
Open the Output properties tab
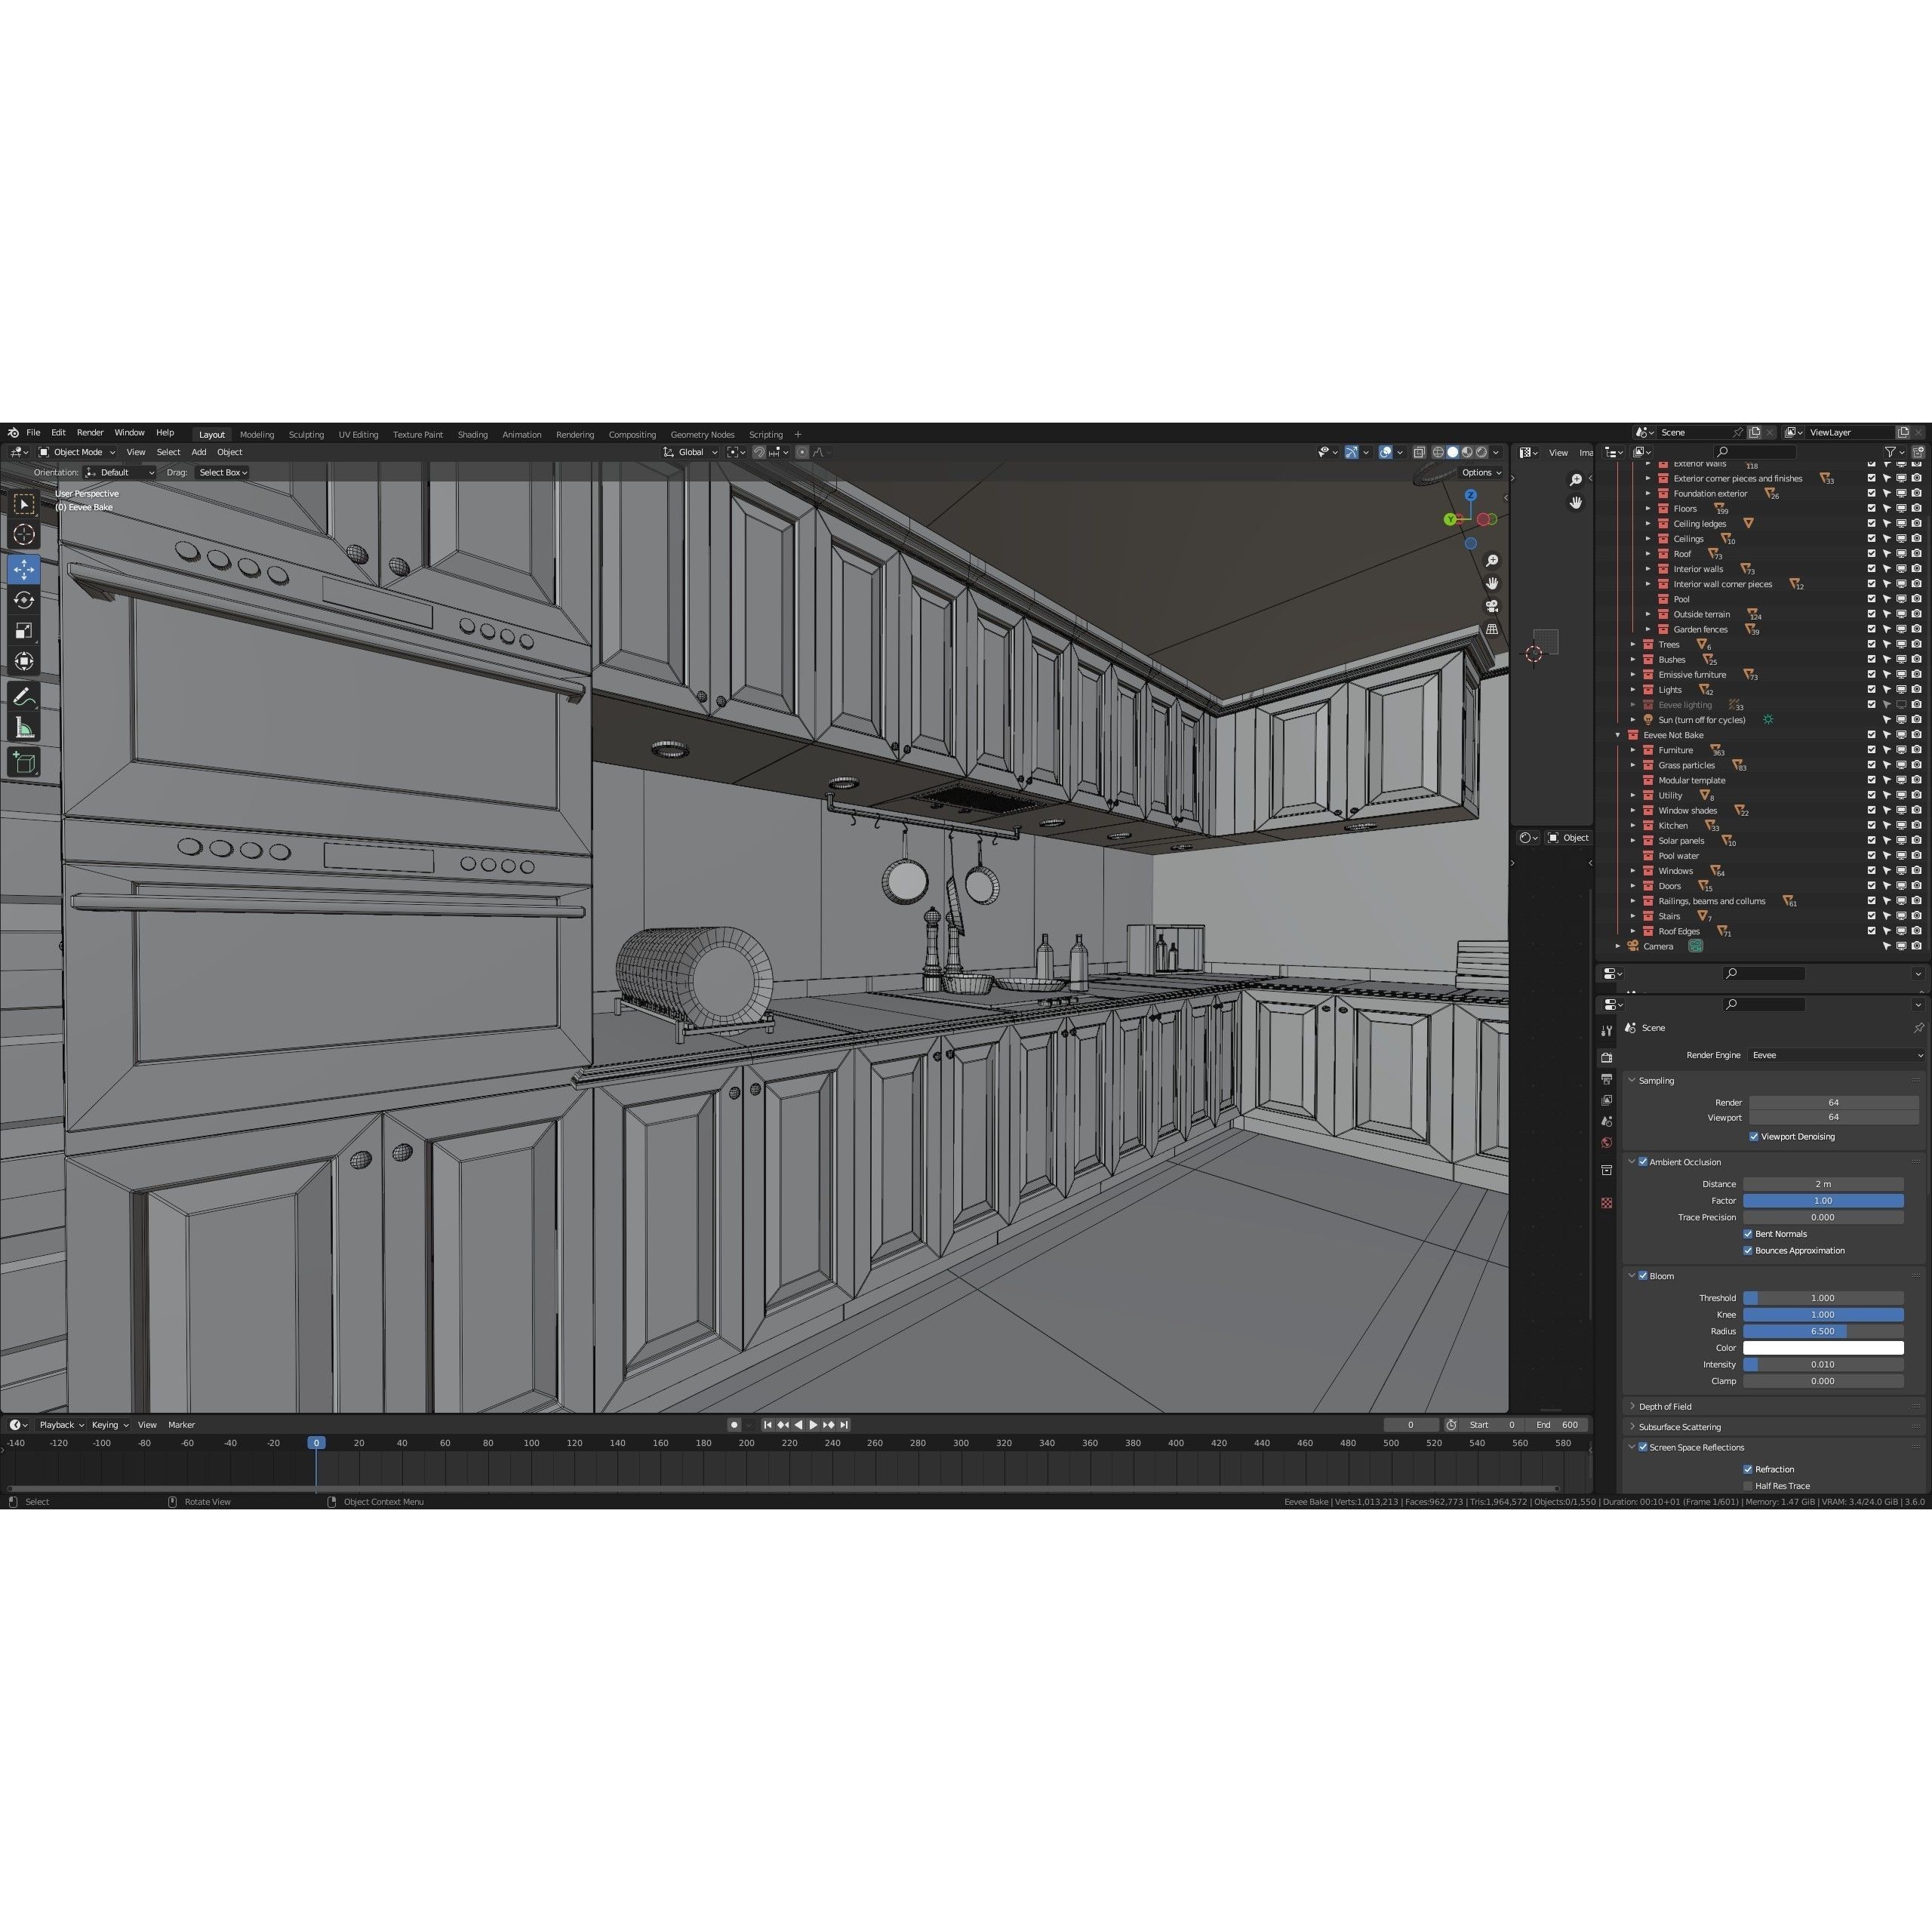coord(1607,1080)
